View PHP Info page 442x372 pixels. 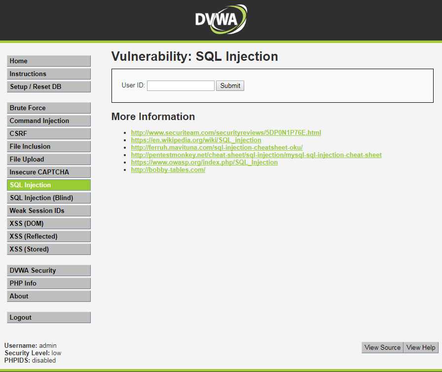pyautogui.click(x=49, y=284)
